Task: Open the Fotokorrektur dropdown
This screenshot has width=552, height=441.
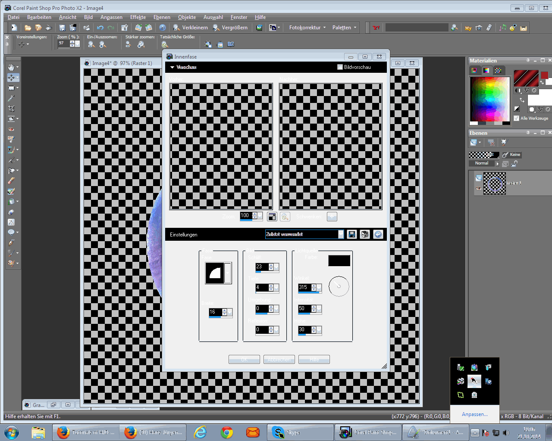Action: pyautogui.click(x=307, y=28)
